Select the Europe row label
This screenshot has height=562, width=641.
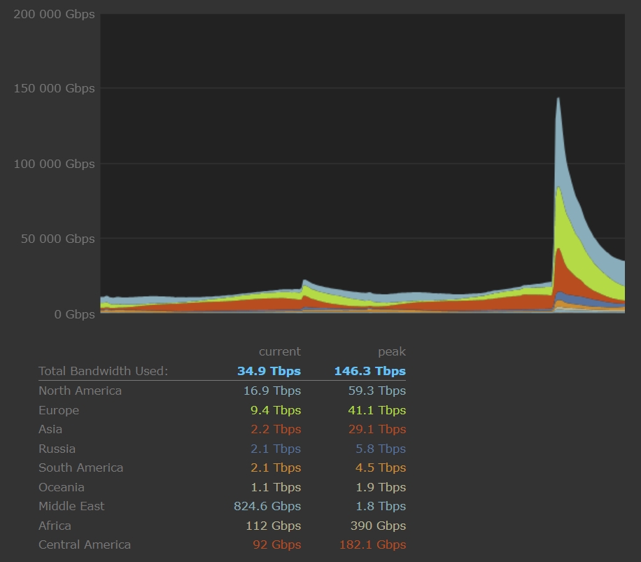pyautogui.click(x=59, y=410)
